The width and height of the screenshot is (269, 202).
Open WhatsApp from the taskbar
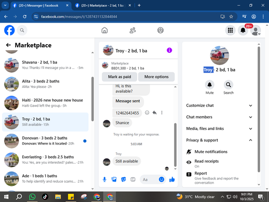coord(32,197)
